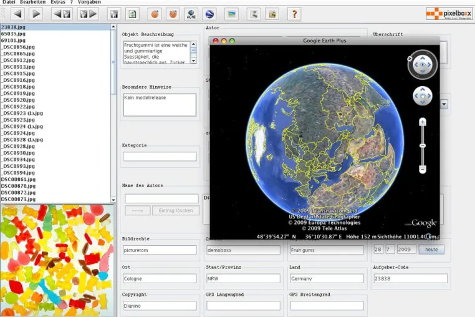Click the field containing demoboxx
This screenshot has height=317, width=475.
[x=243, y=250]
